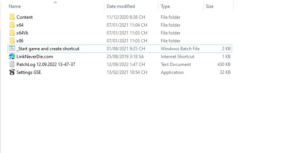This screenshot has height=153, width=296.
Task: Select the LinkNeverDie.com file name
Action: 35,57
